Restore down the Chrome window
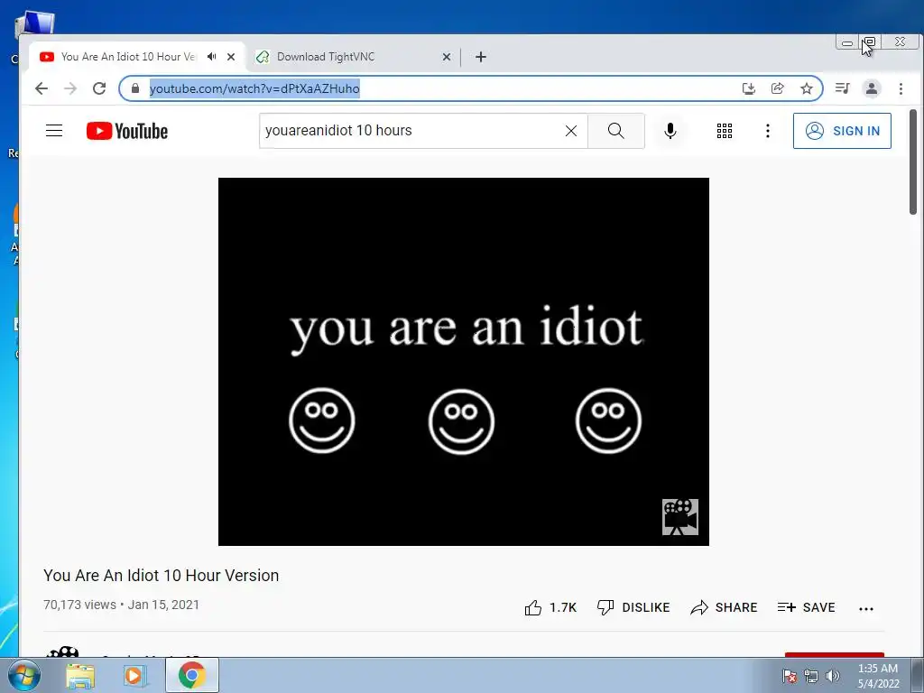Viewport: 924px width, 693px height. [870, 42]
